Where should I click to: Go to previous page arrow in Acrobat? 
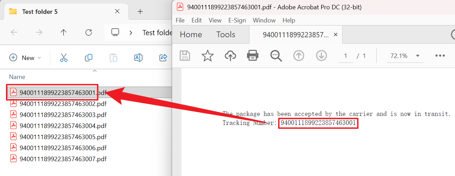click(299, 56)
